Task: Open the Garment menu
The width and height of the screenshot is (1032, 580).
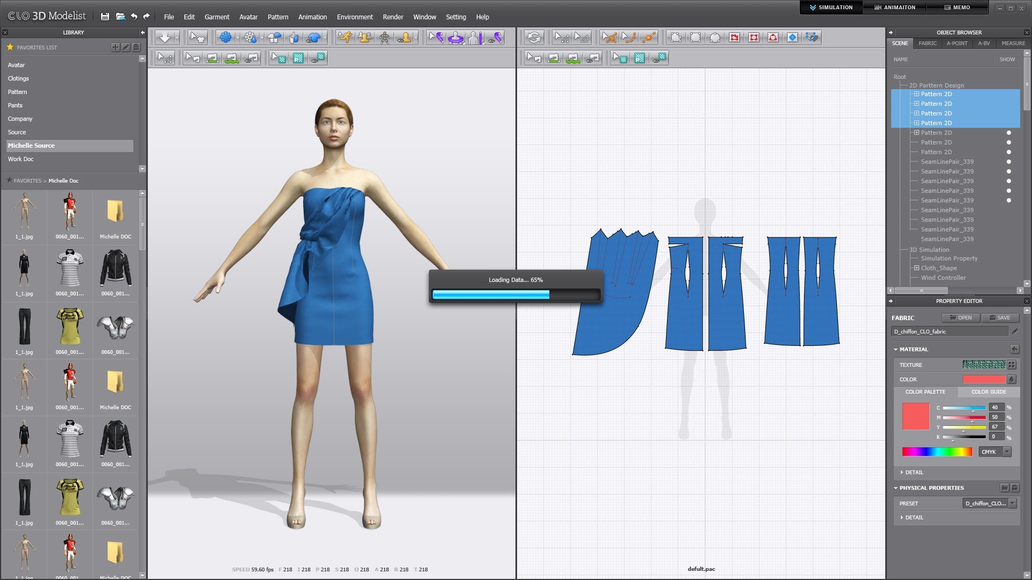Action: click(x=216, y=16)
